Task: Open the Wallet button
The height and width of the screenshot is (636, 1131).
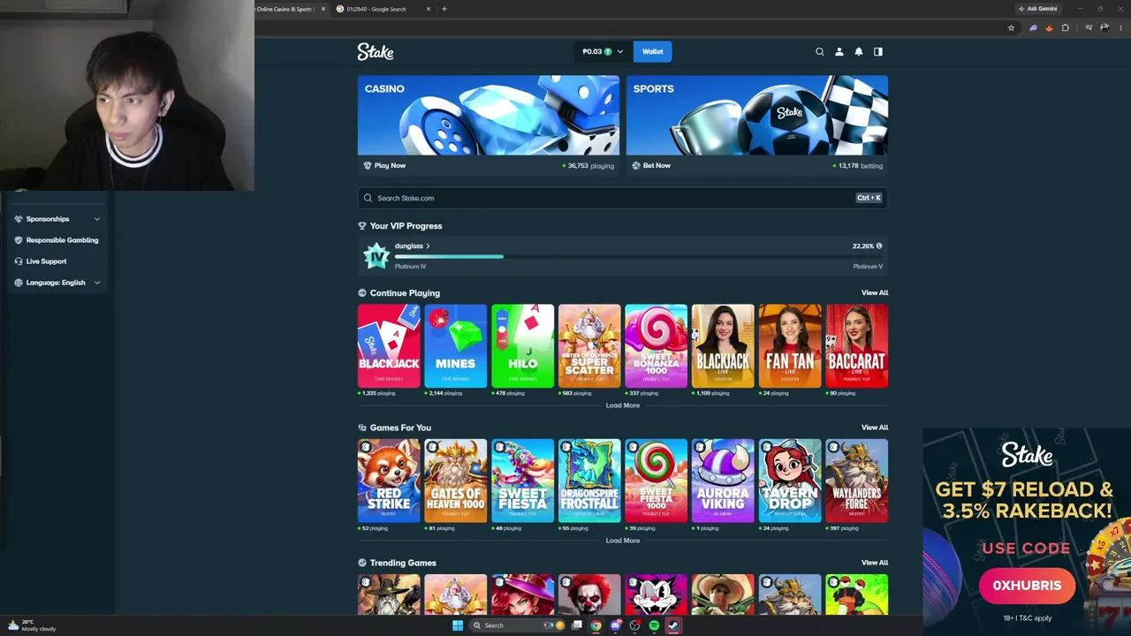Action: tap(653, 51)
